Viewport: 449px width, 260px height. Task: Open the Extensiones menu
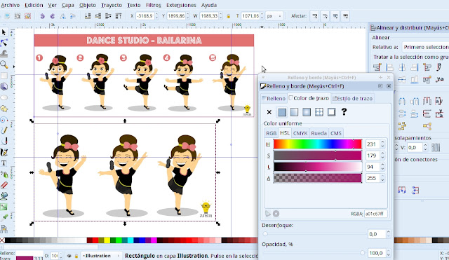pyautogui.click(x=181, y=5)
